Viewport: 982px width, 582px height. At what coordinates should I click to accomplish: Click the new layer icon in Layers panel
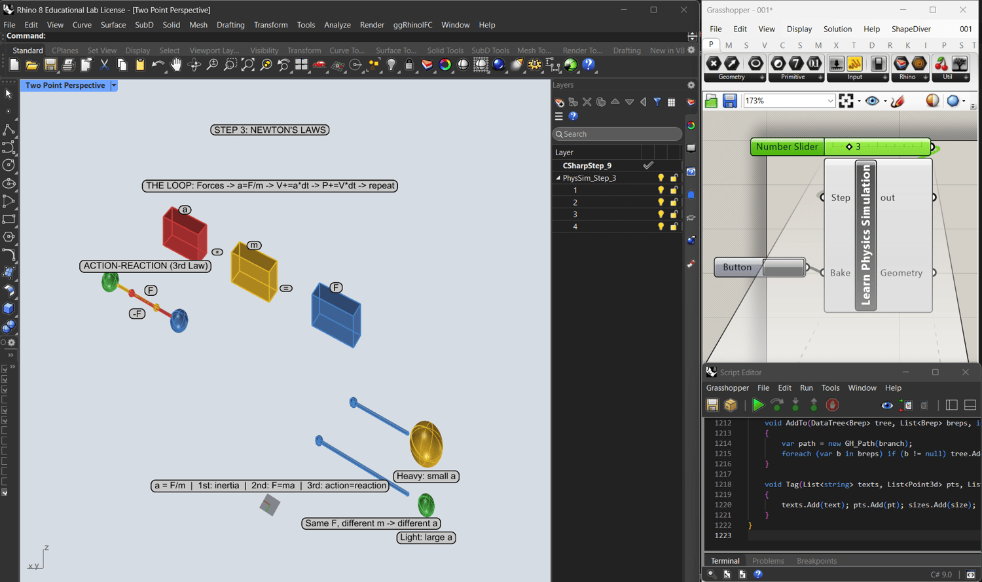(559, 102)
